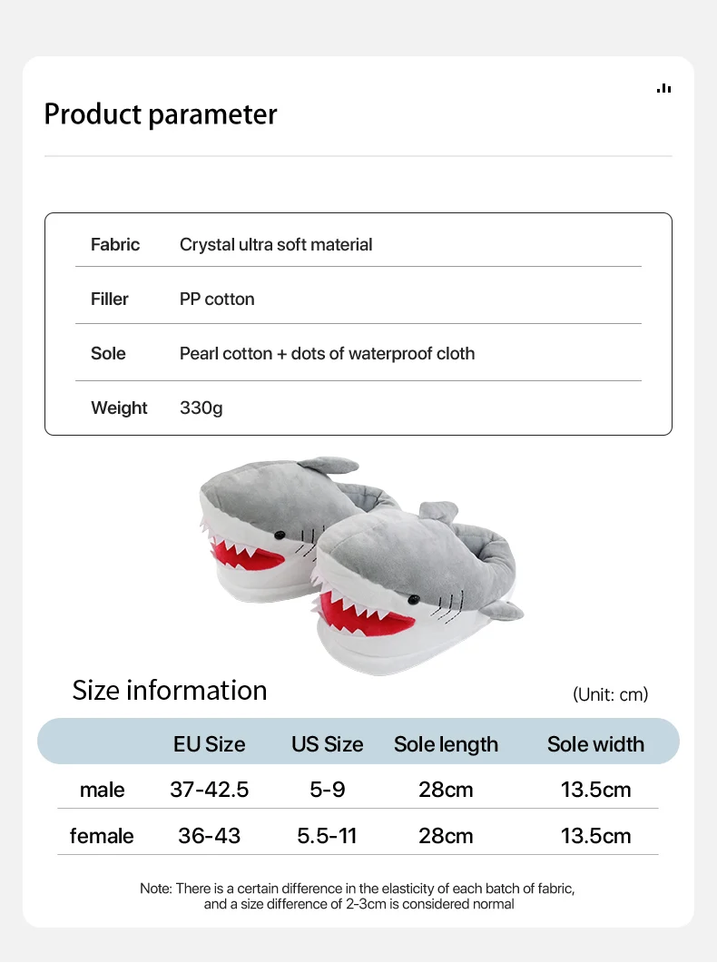Click the PP cotton value
Viewport: 717px width, 963px height.
click(217, 299)
